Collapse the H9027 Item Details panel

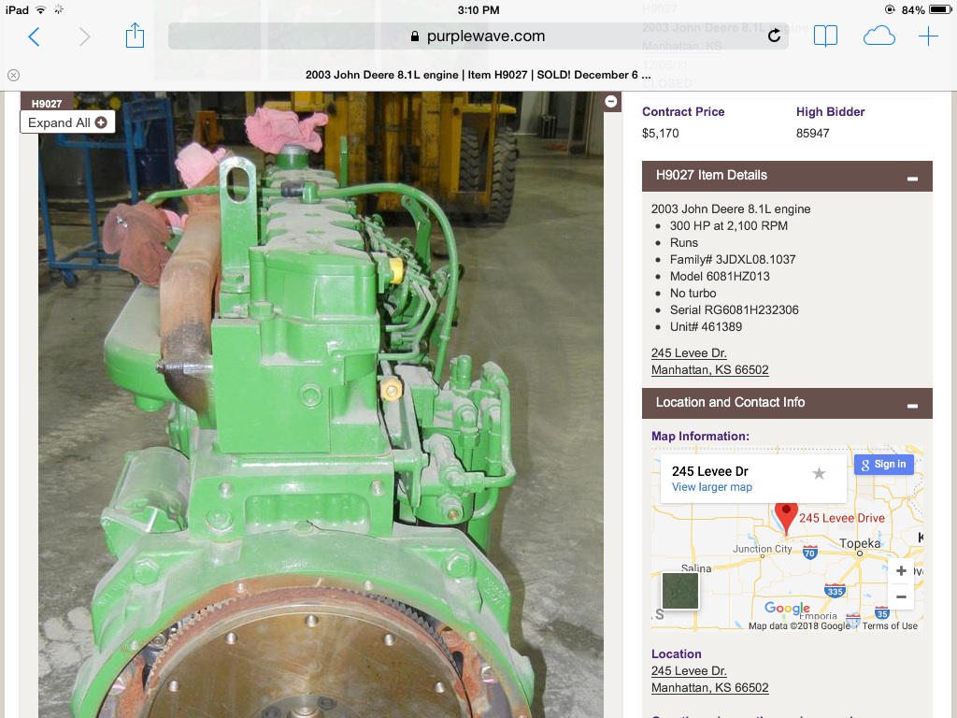[x=913, y=178]
